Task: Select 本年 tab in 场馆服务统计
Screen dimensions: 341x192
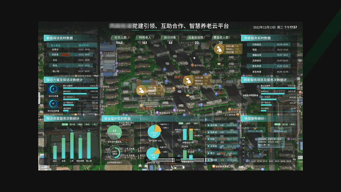Action: (x=292, y=124)
